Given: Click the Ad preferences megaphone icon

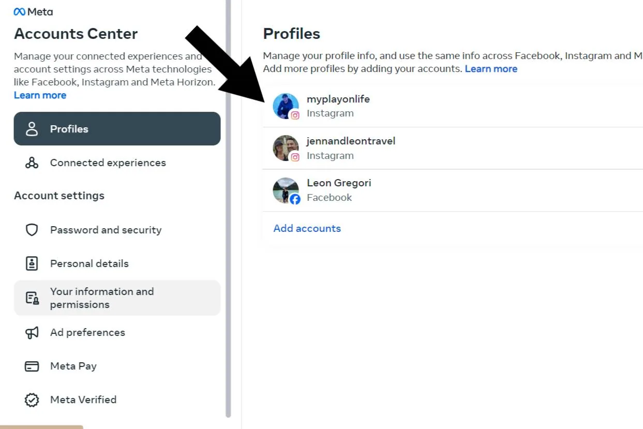Looking at the screenshot, I should 32,332.
